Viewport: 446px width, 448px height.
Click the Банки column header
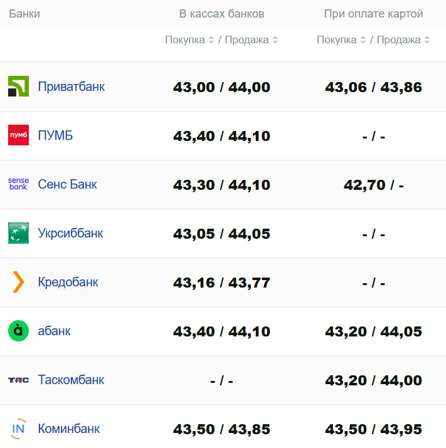point(24,14)
